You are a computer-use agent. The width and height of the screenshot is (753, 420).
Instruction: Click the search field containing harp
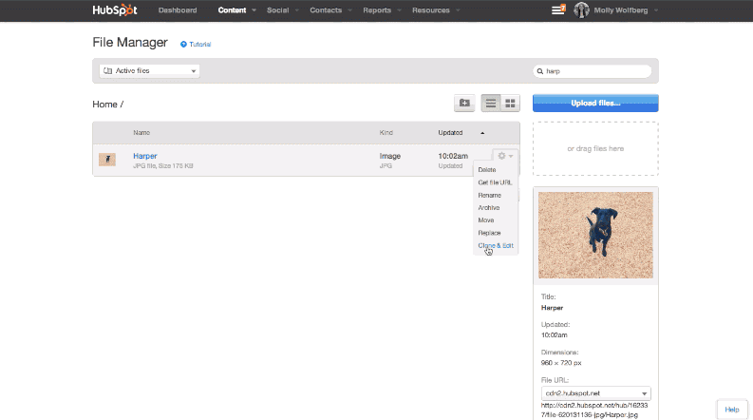tap(594, 70)
